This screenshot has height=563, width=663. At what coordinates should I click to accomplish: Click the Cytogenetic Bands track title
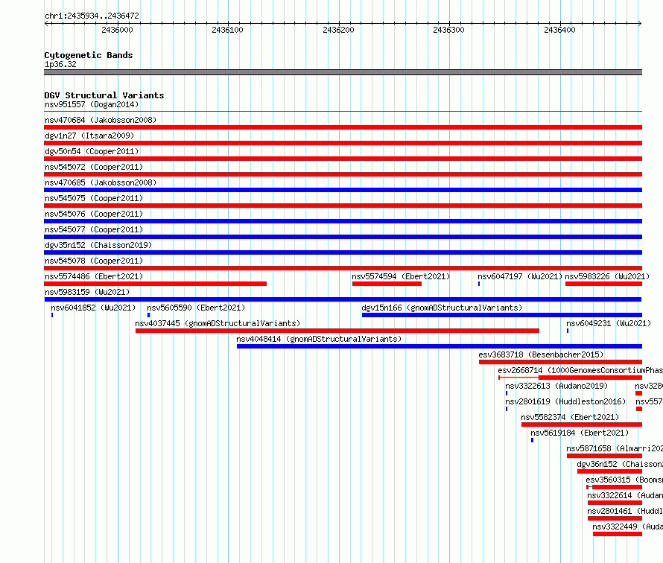coord(89,55)
